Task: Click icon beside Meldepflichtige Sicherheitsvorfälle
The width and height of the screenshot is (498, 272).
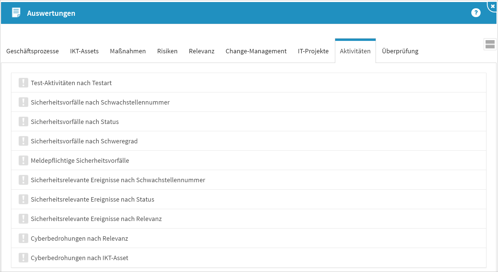Action: pyautogui.click(x=23, y=160)
